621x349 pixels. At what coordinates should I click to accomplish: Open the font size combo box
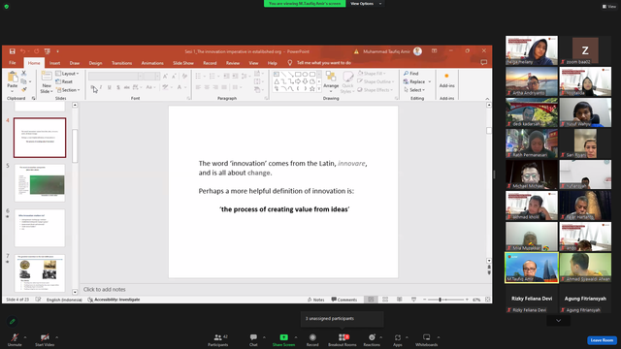(151, 76)
